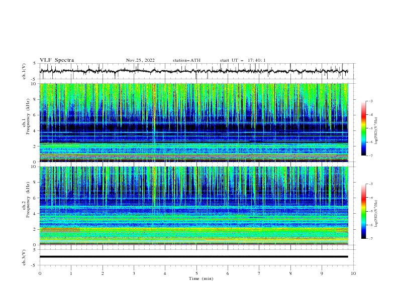The width and height of the screenshot is (398, 307).
Task: Click the lower 'log(PSD)(V²/Hz)' colorbar label
Action: (376, 214)
